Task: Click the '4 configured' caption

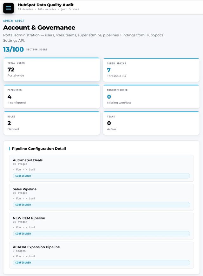Action: pos(16,103)
